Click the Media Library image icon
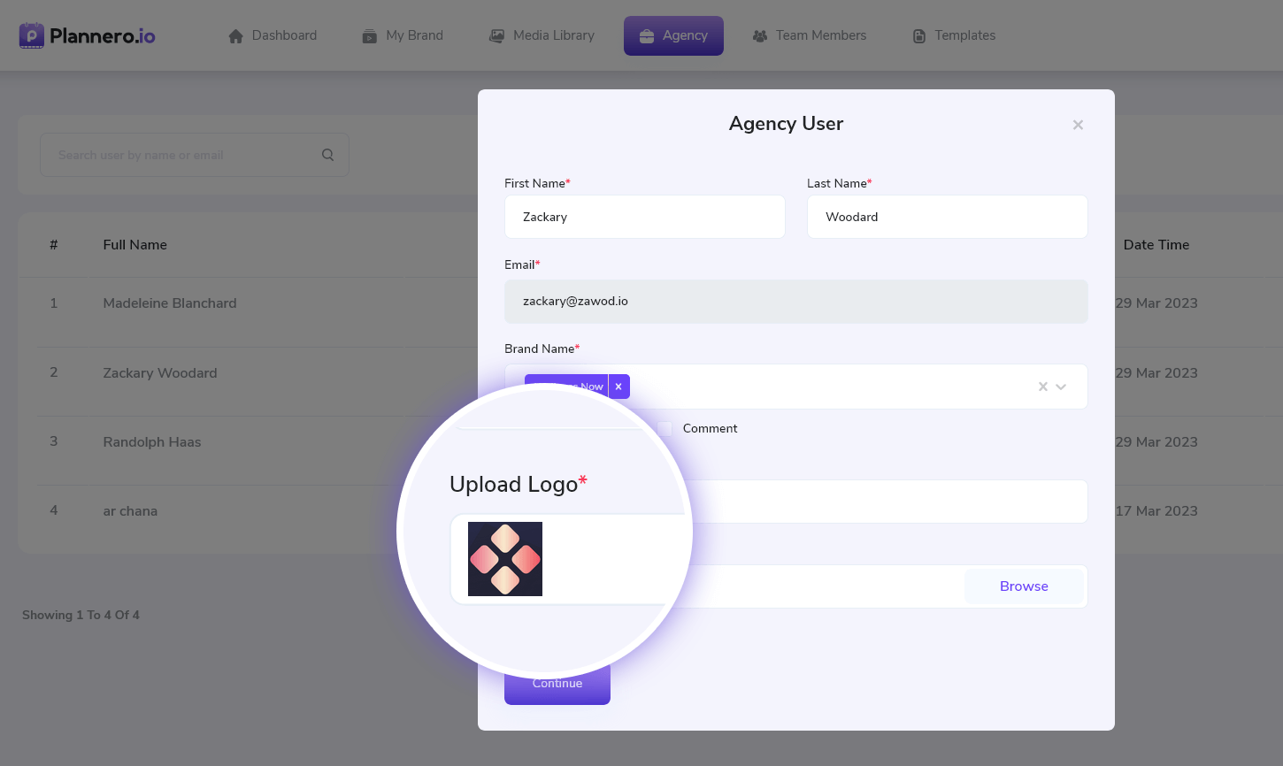Image resolution: width=1283 pixels, height=766 pixels. (496, 36)
